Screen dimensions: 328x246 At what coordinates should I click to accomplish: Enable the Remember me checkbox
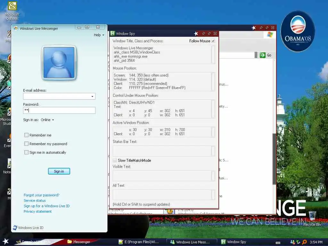pyautogui.click(x=26, y=135)
